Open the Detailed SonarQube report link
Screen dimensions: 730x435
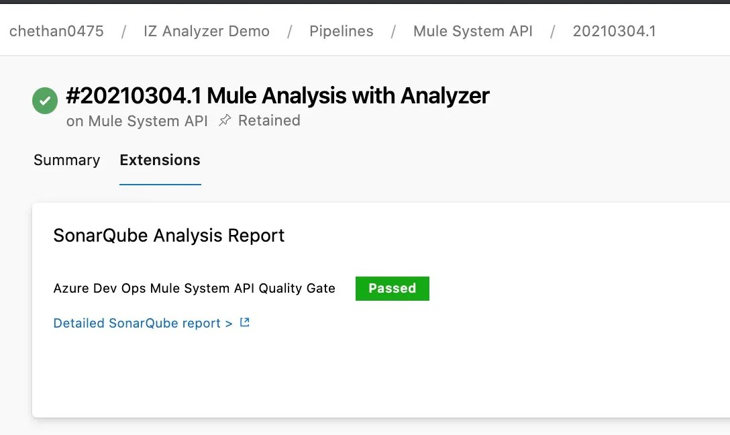tap(143, 324)
